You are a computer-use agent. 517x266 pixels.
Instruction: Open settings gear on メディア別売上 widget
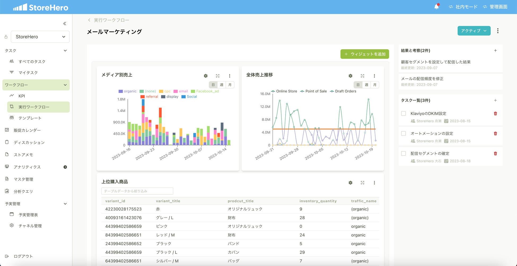205,76
